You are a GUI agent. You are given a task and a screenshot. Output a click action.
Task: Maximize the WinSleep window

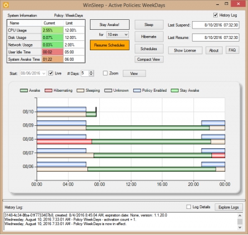(227, 4)
